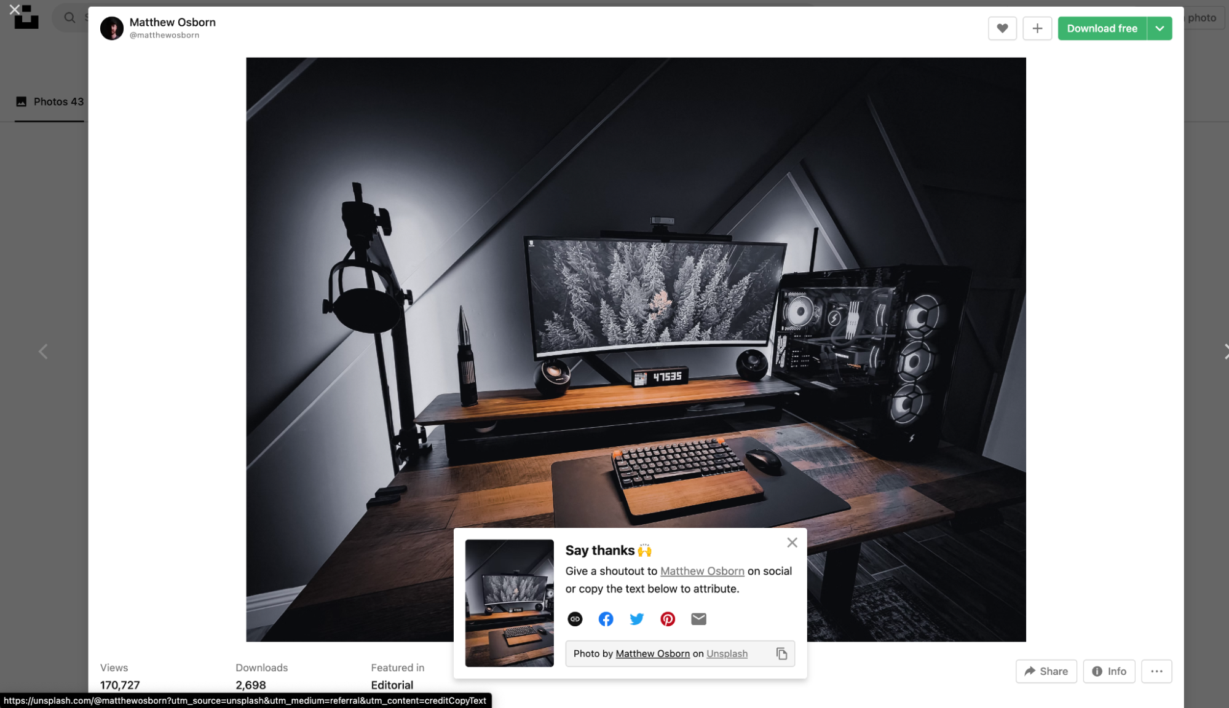Click the Matthew Osborn profile link

[172, 21]
